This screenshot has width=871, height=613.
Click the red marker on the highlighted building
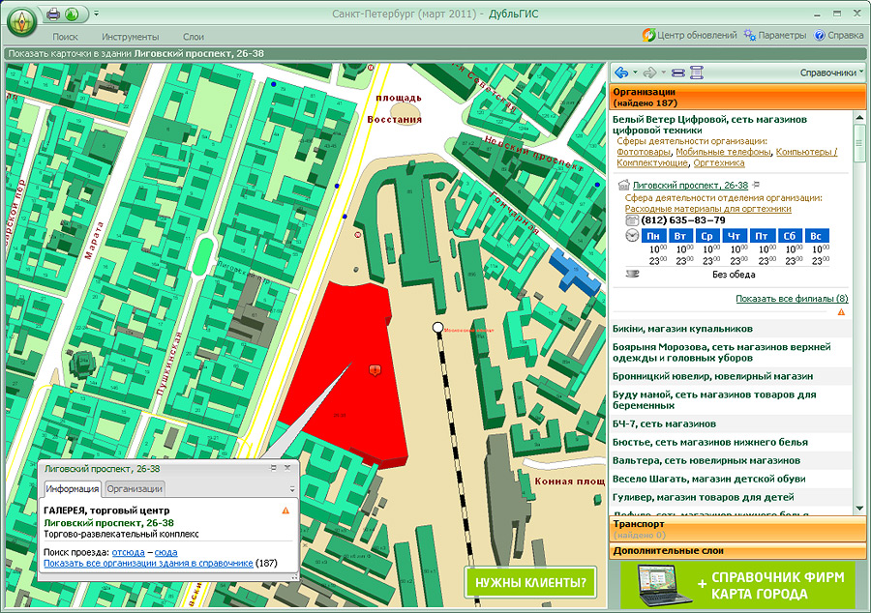pos(375,370)
